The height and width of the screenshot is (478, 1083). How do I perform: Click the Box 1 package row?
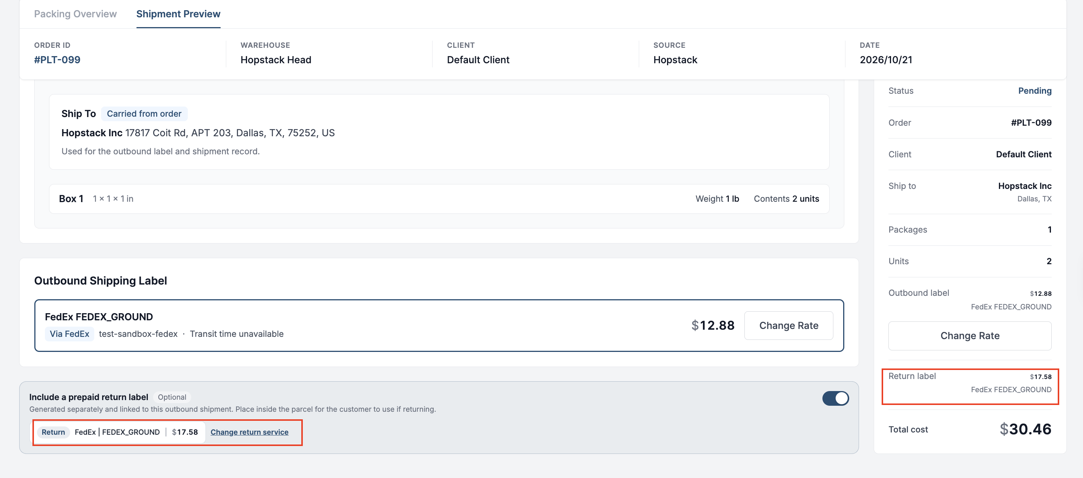[439, 198]
